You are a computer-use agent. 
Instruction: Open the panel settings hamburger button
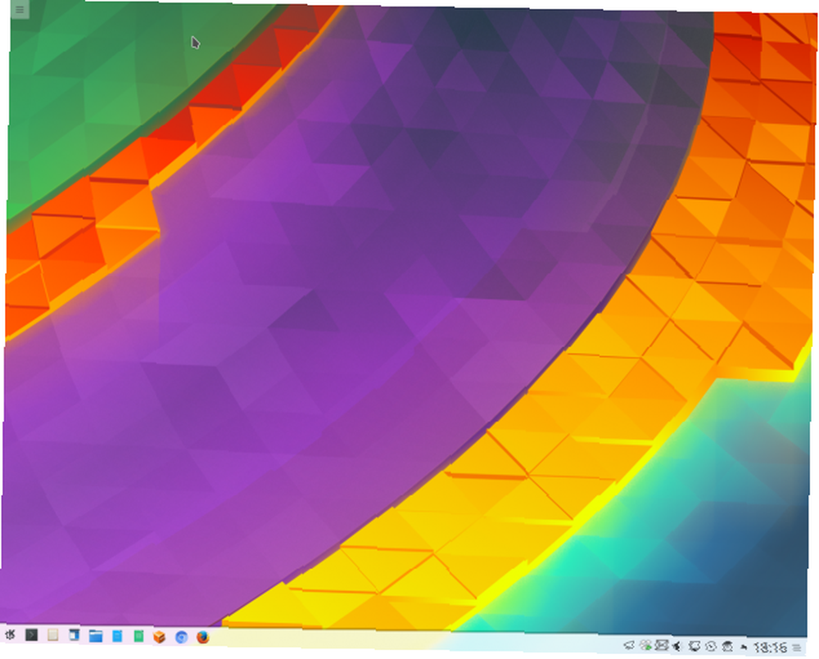point(797,648)
